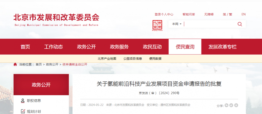This screenshot has height=114, width=262.
Task: Click the search magnifier icon
Action: [239, 24]
